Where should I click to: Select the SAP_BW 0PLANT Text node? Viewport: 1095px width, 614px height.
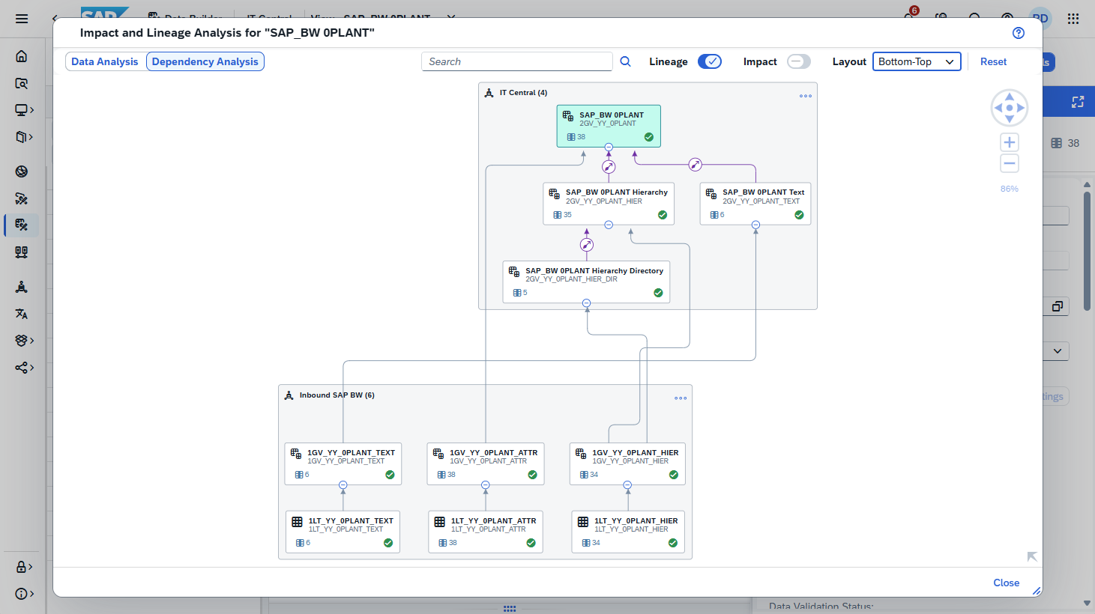(x=755, y=204)
